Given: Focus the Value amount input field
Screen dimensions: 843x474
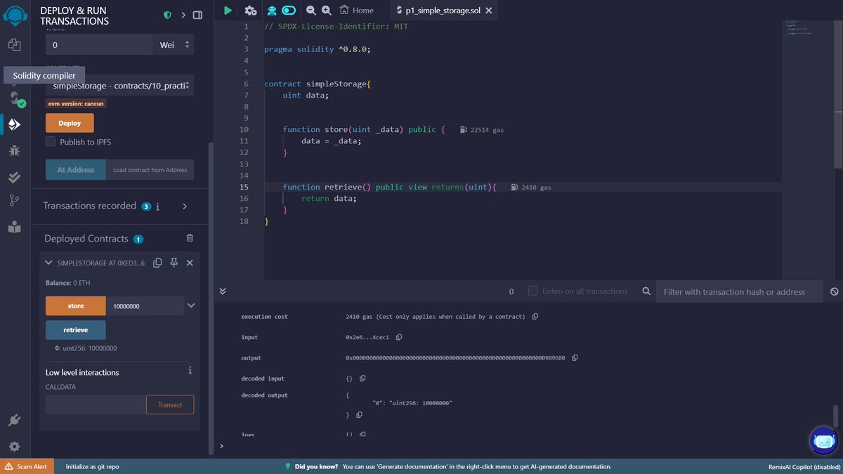Looking at the screenshot, I should (99, 44).
